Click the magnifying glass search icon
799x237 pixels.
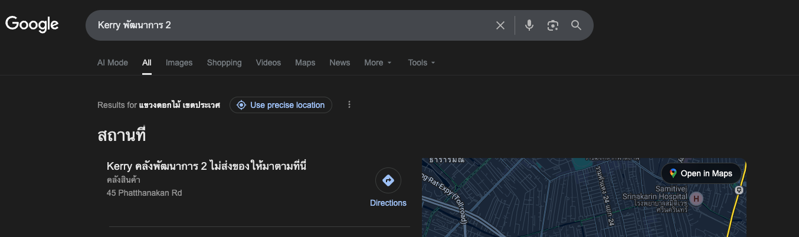click(x=576, y=25)
